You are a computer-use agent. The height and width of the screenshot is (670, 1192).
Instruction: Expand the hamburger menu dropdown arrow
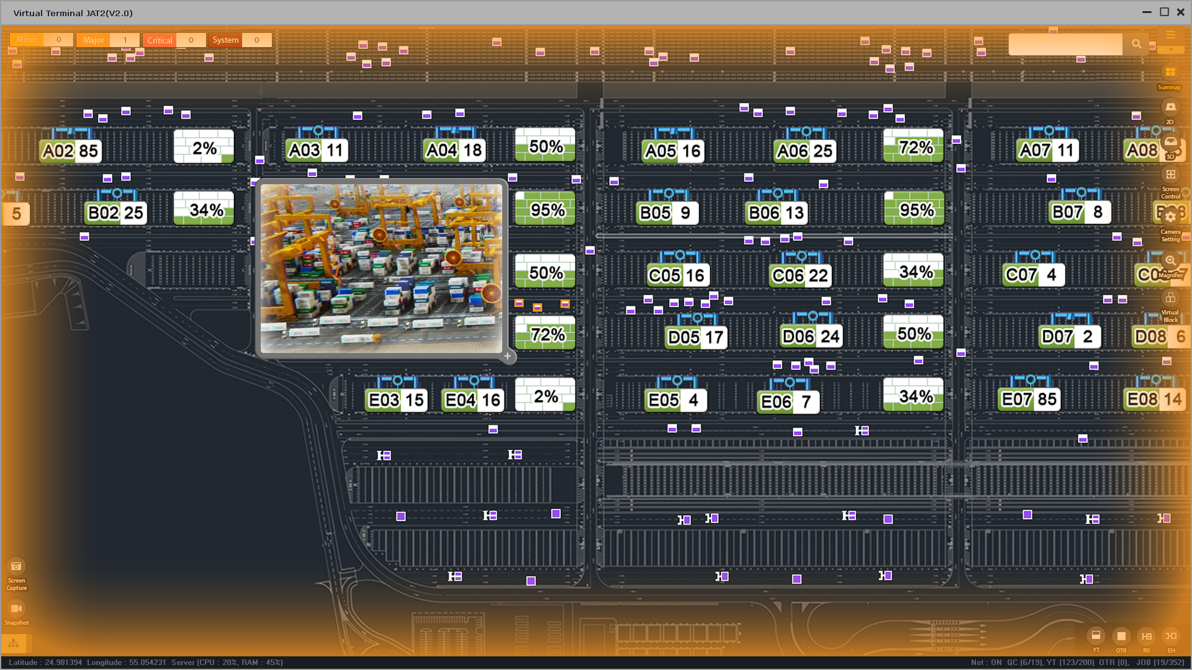pos(1171,50)
